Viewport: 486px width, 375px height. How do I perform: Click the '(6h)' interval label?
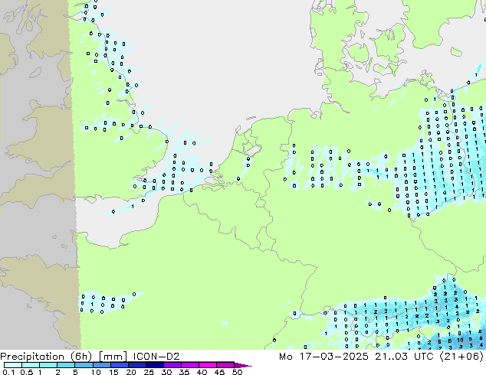pyautogui.click(x=81, y=357)
